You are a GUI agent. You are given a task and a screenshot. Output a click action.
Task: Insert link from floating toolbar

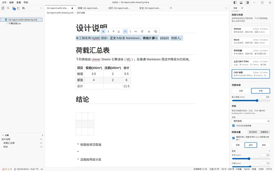136,31
